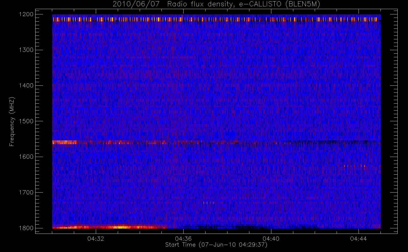Select the 1400 frequency tick label
This screenshot has width=408, height=252.
[26, 86]
